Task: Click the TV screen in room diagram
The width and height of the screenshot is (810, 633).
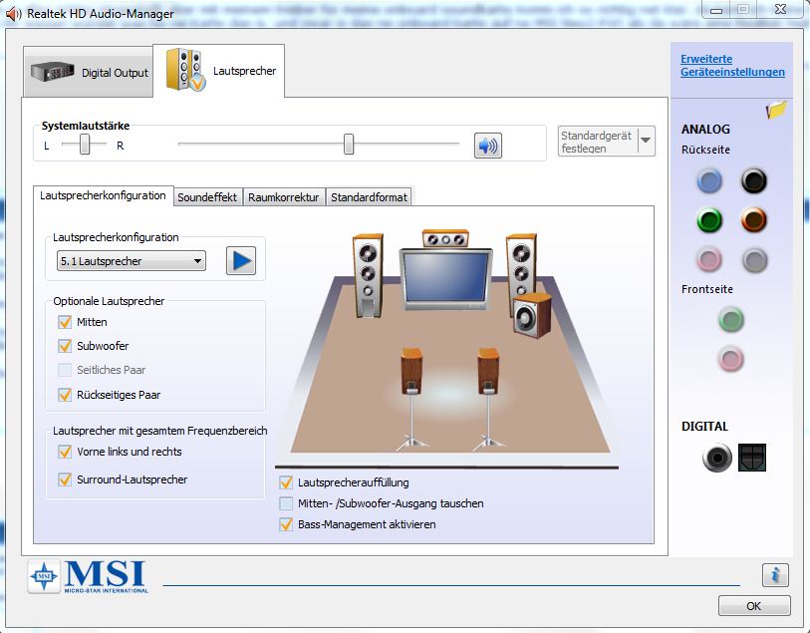Action: tap(445, 278)
